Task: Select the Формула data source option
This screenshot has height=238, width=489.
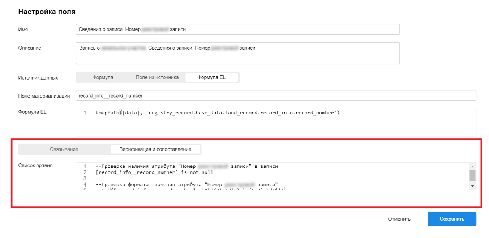Action: [x=103, y=77]
